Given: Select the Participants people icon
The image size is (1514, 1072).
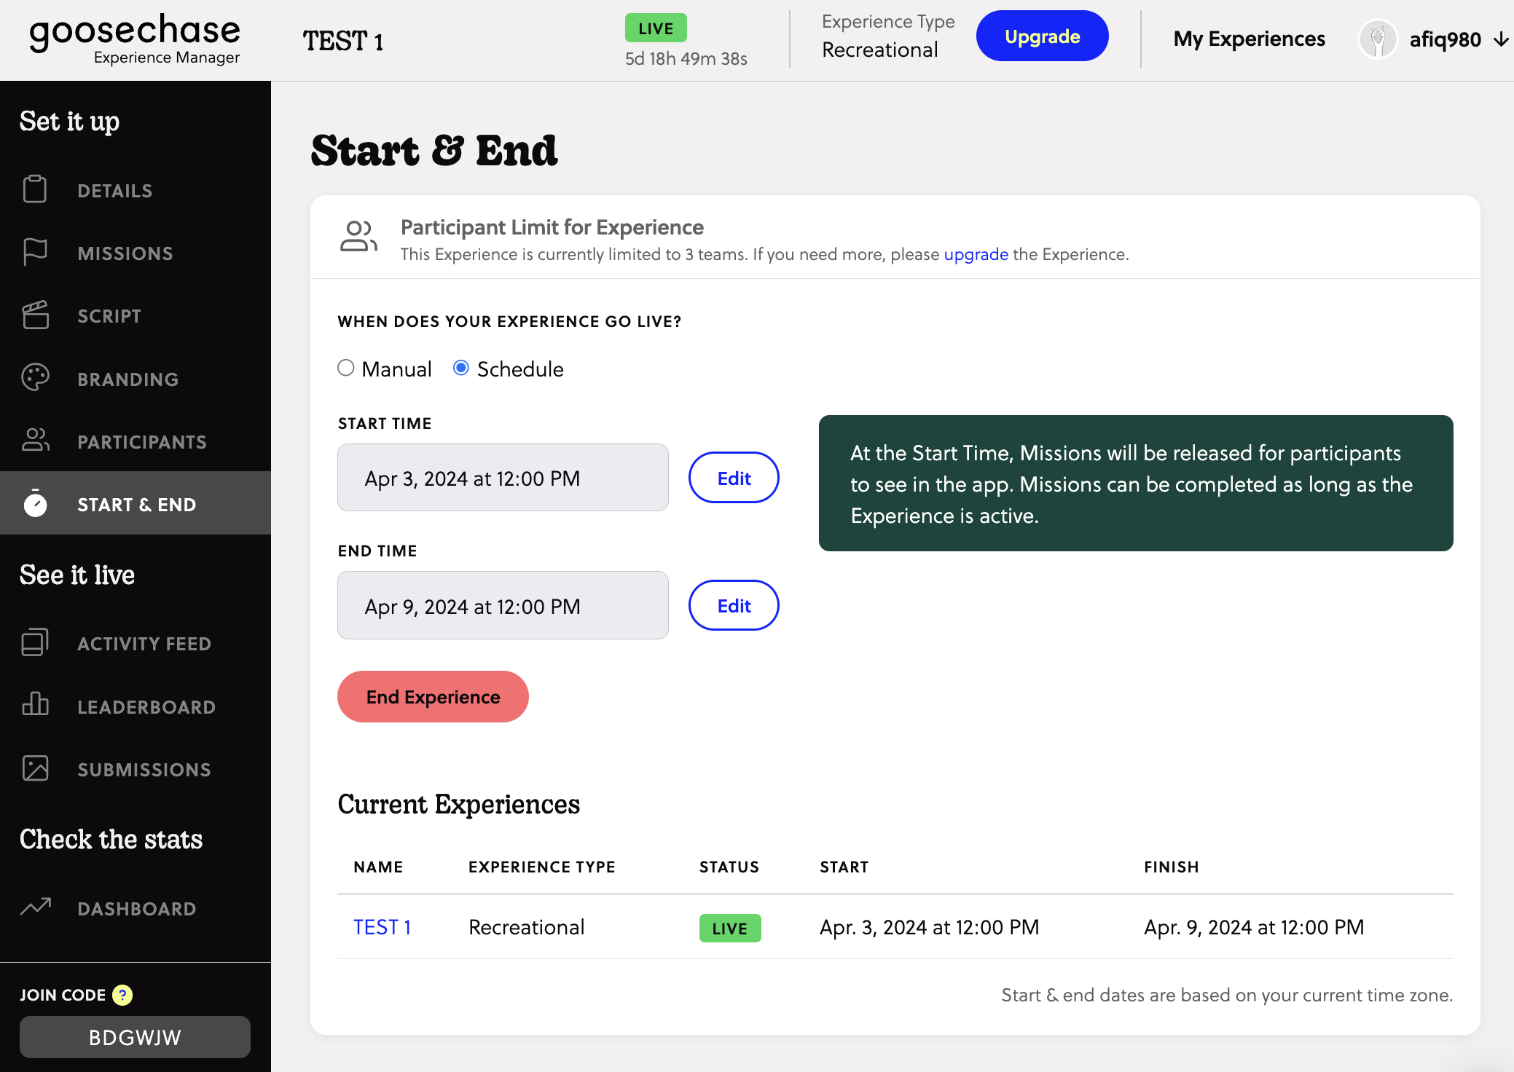Looking at the screenshot, I should pos(35,440).
